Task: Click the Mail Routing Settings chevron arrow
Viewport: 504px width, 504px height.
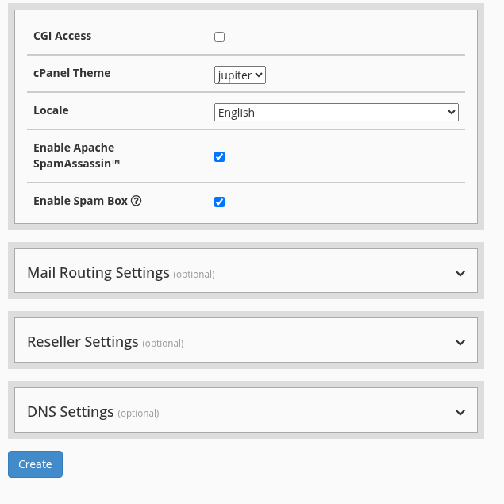Action: tap(460, 273)
